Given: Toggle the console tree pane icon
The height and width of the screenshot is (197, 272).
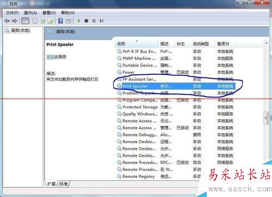Looking at the screenshot, I should click(25, 21).
